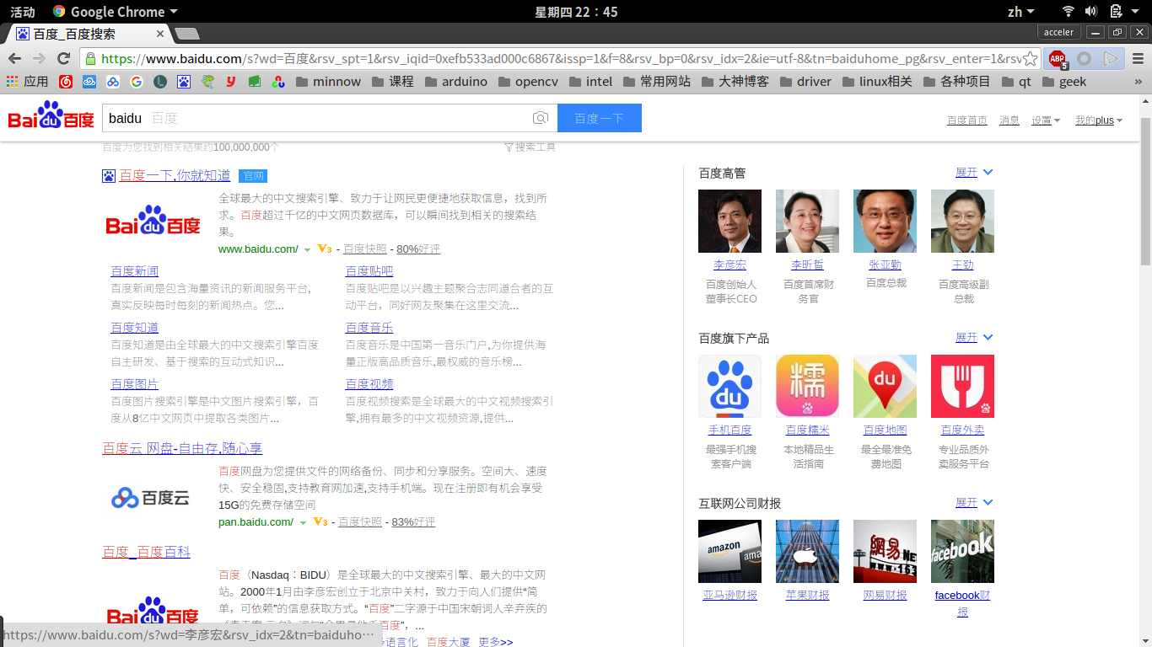Open the arduino bookmarks folder
The image size is (1152, 647).
coord(456,82)
